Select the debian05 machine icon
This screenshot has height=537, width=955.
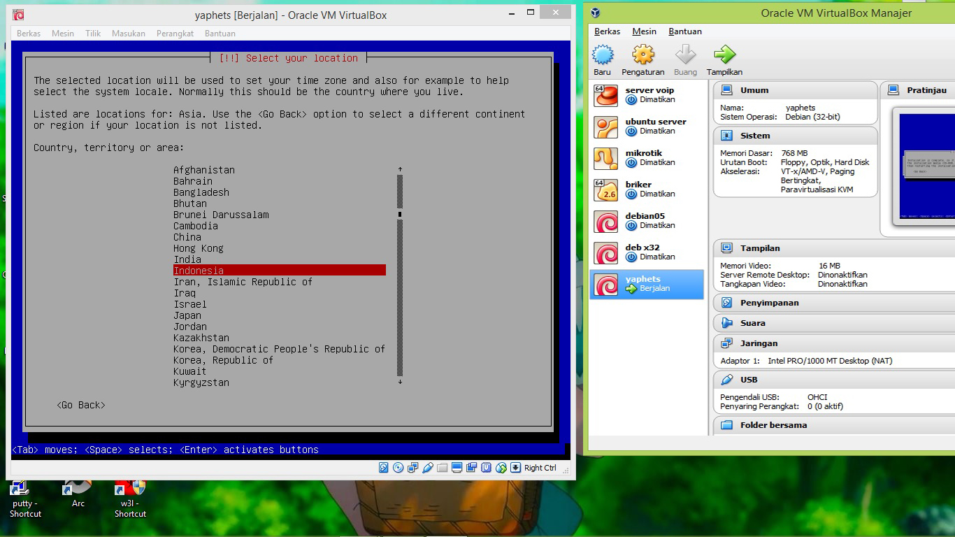[x=606, y=222]
